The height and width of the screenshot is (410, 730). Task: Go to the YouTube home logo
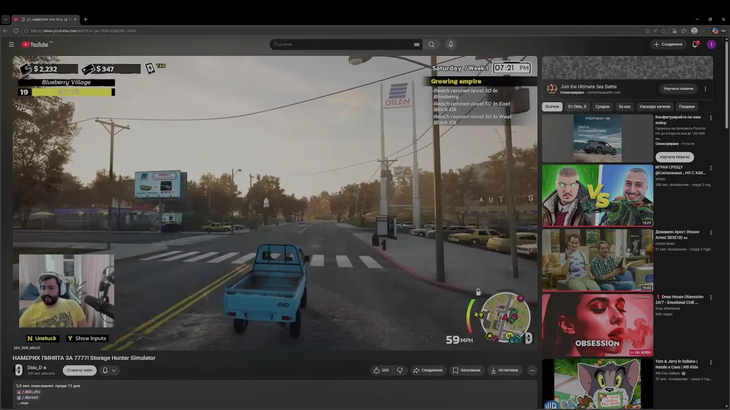click(35, 44)
